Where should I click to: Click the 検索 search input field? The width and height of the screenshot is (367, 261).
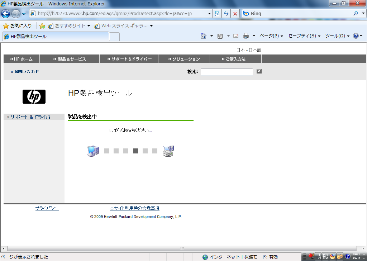[x=227, y=72]
